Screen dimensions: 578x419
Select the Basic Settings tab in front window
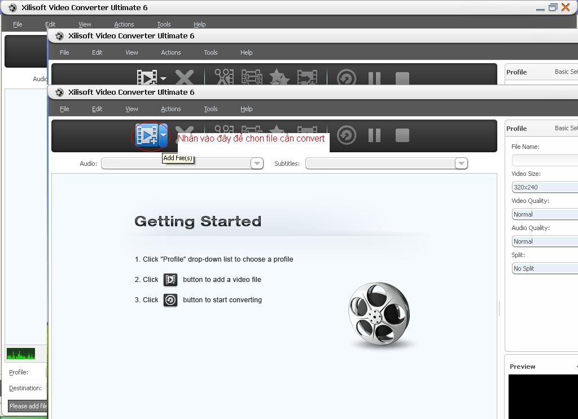(566, 128)
